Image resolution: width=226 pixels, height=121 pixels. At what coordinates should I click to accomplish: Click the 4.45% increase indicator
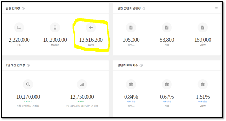click(x=81, y=101)
